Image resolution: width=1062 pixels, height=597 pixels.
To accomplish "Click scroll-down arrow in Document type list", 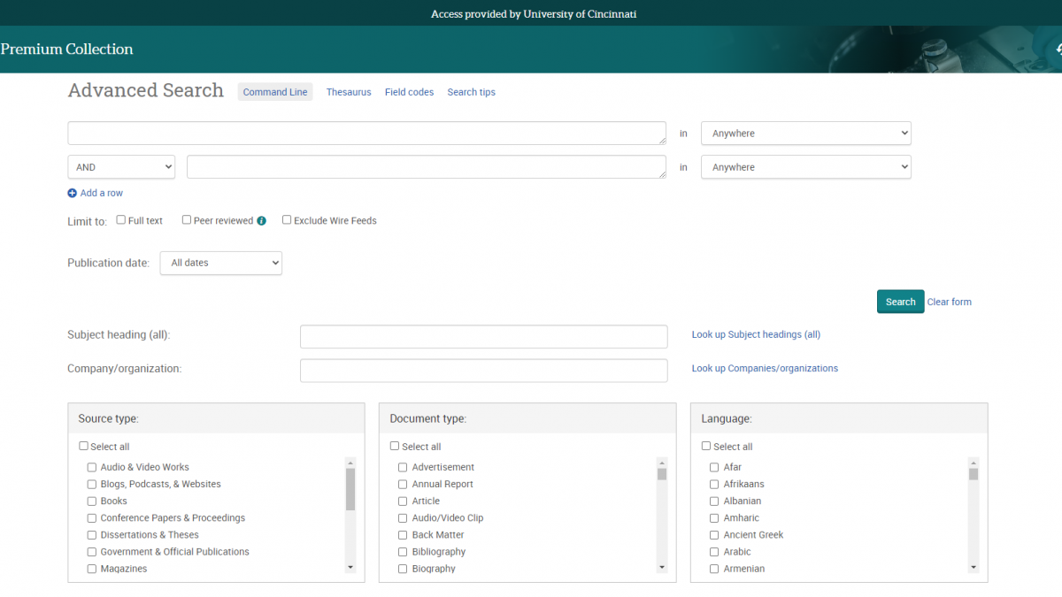I will coord(662,567).
